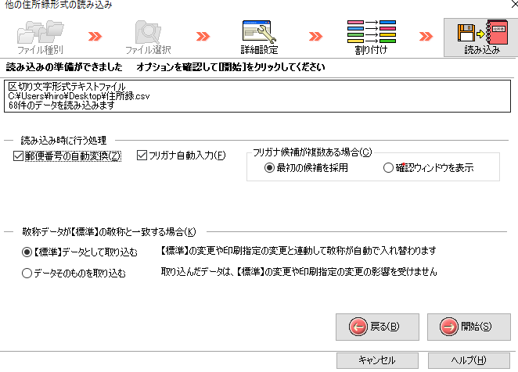
Task: Click the キャンセル button
Action: tap(376, 360)
